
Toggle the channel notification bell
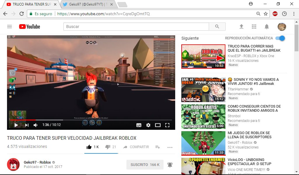pos(170,164)
